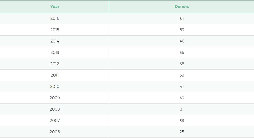Select the 2012 year cell
This screenshot has width=254, height=138.
(55, 64)
